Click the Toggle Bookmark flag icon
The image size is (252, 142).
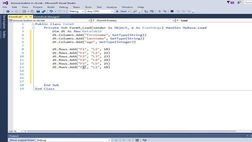pos(172,11)
